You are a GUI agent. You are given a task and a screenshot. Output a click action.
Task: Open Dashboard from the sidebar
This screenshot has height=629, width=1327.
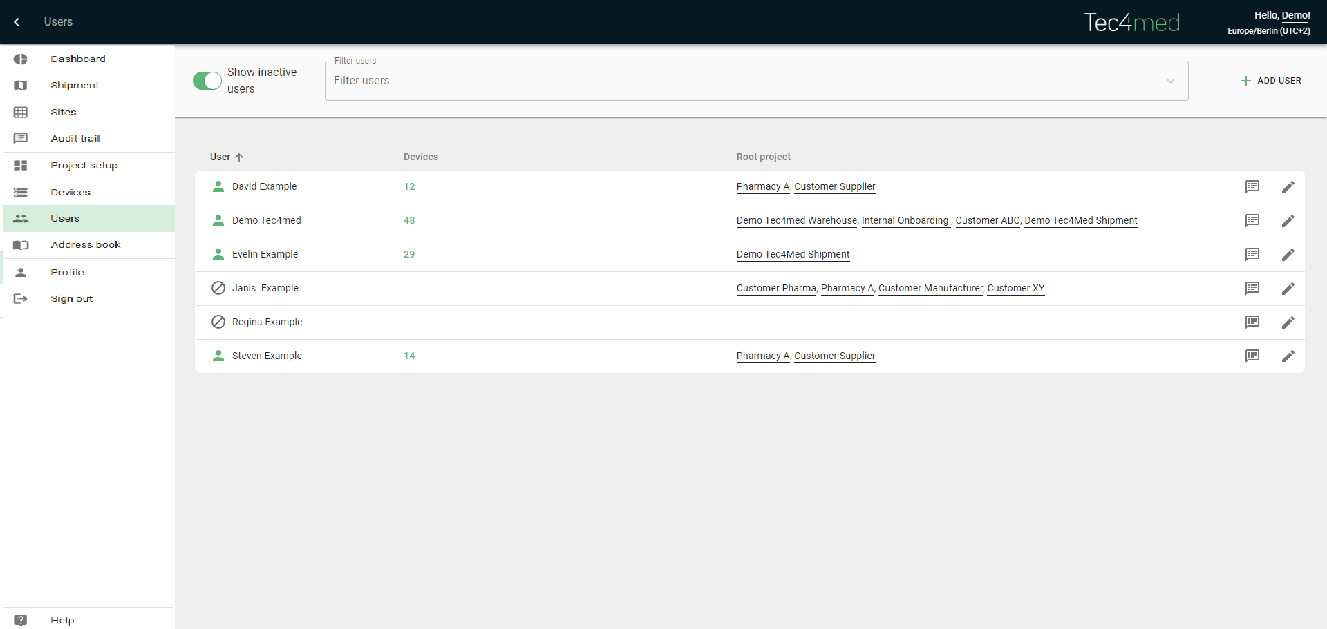(x=77, y=59)
